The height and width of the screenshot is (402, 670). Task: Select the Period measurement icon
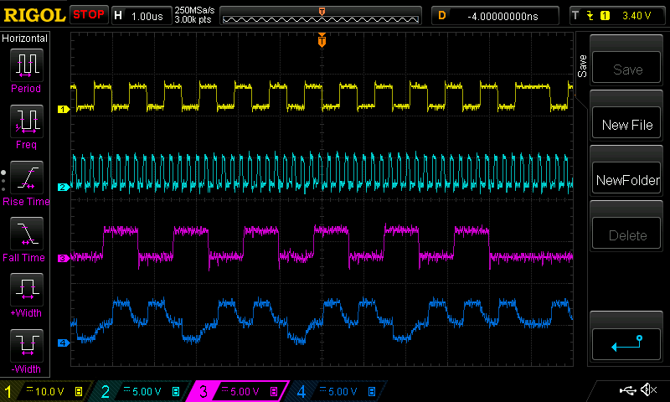pyautogui.click(x=27, y=65)
